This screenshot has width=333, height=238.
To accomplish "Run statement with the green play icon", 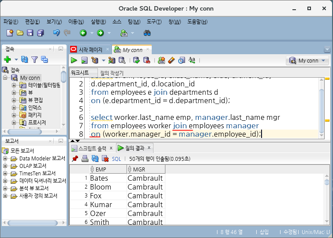I will tap(74, 60).
